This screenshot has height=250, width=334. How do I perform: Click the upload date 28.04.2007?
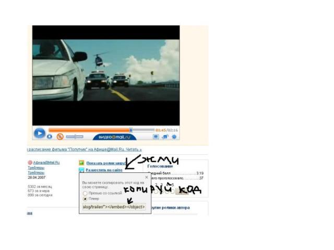click(x=37, y=177)
